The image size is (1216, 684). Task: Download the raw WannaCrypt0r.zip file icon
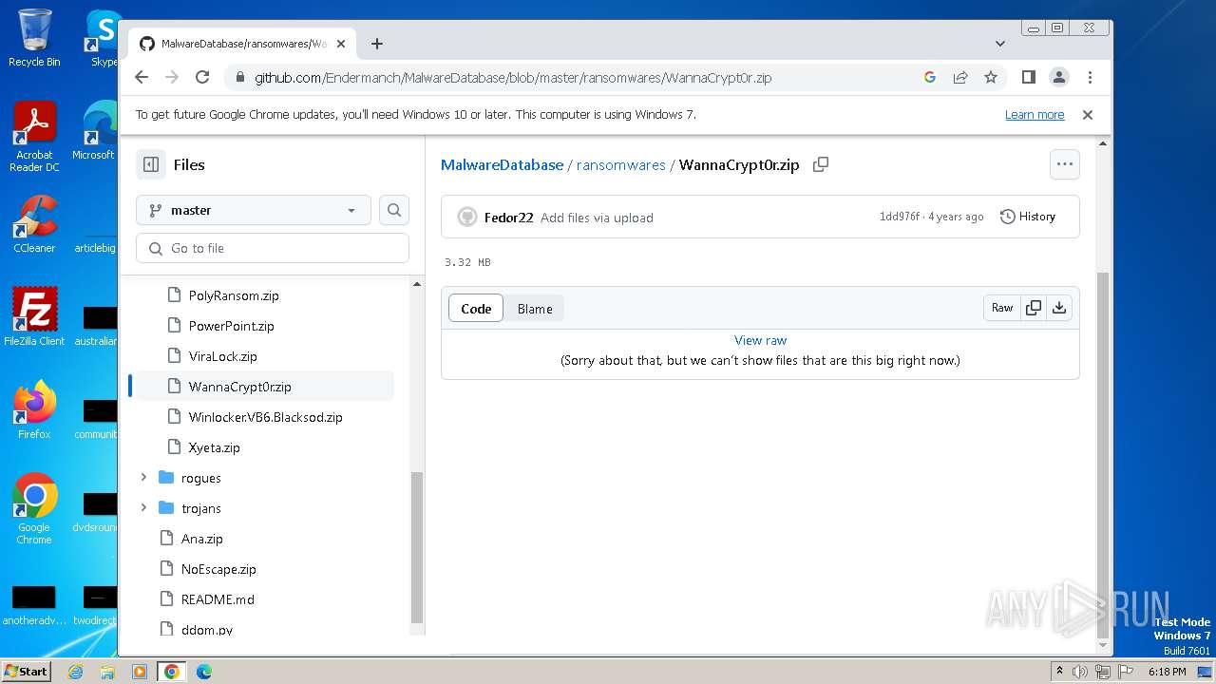point(1059,308)
